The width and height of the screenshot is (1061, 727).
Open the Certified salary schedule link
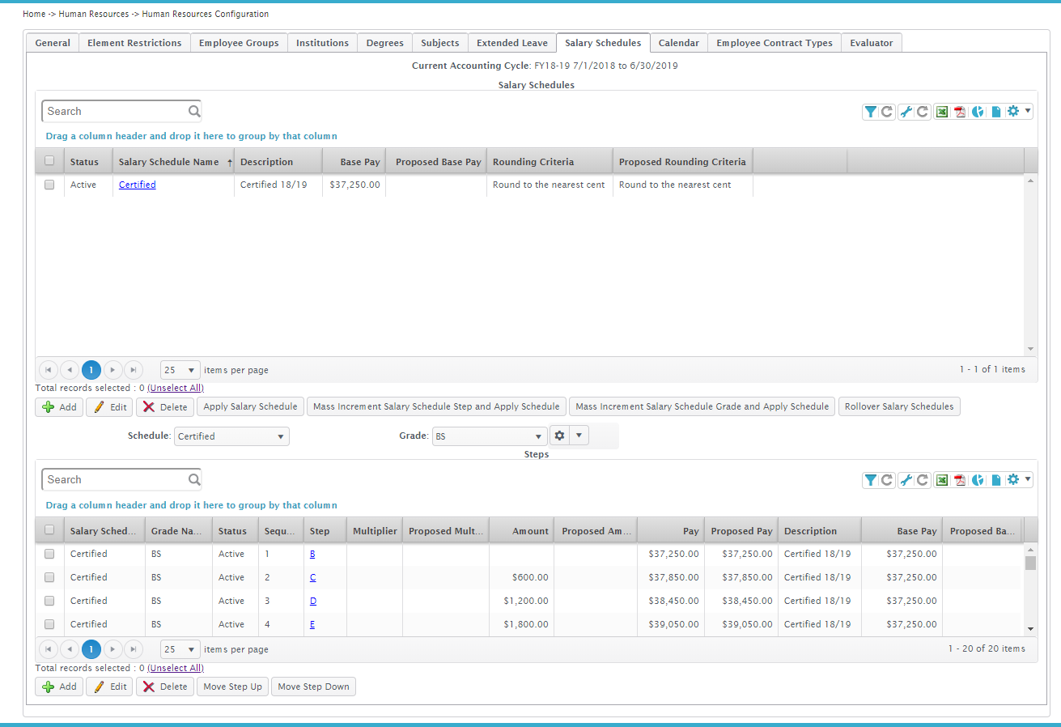pyautogui.click(x=138, y=185)
